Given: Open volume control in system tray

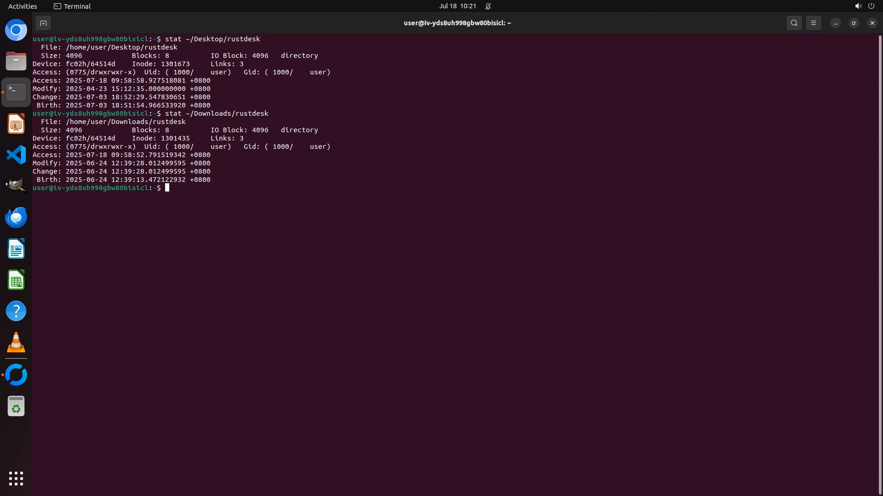Looking at the screenshot, I should [858, 6].
